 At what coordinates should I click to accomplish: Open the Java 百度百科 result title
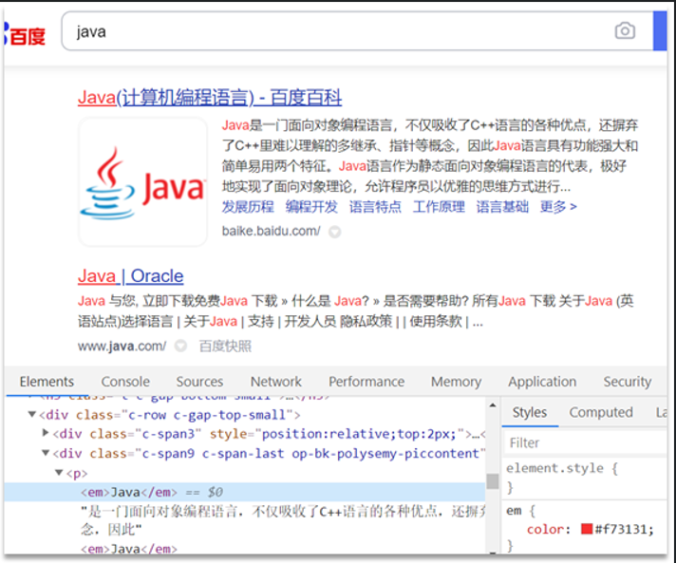(210, 98)
